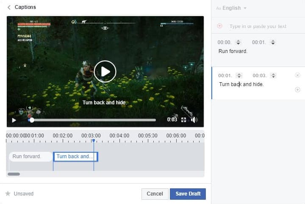Click the video progress slider bar
This screenshot has width=305, height=204.
93,120
